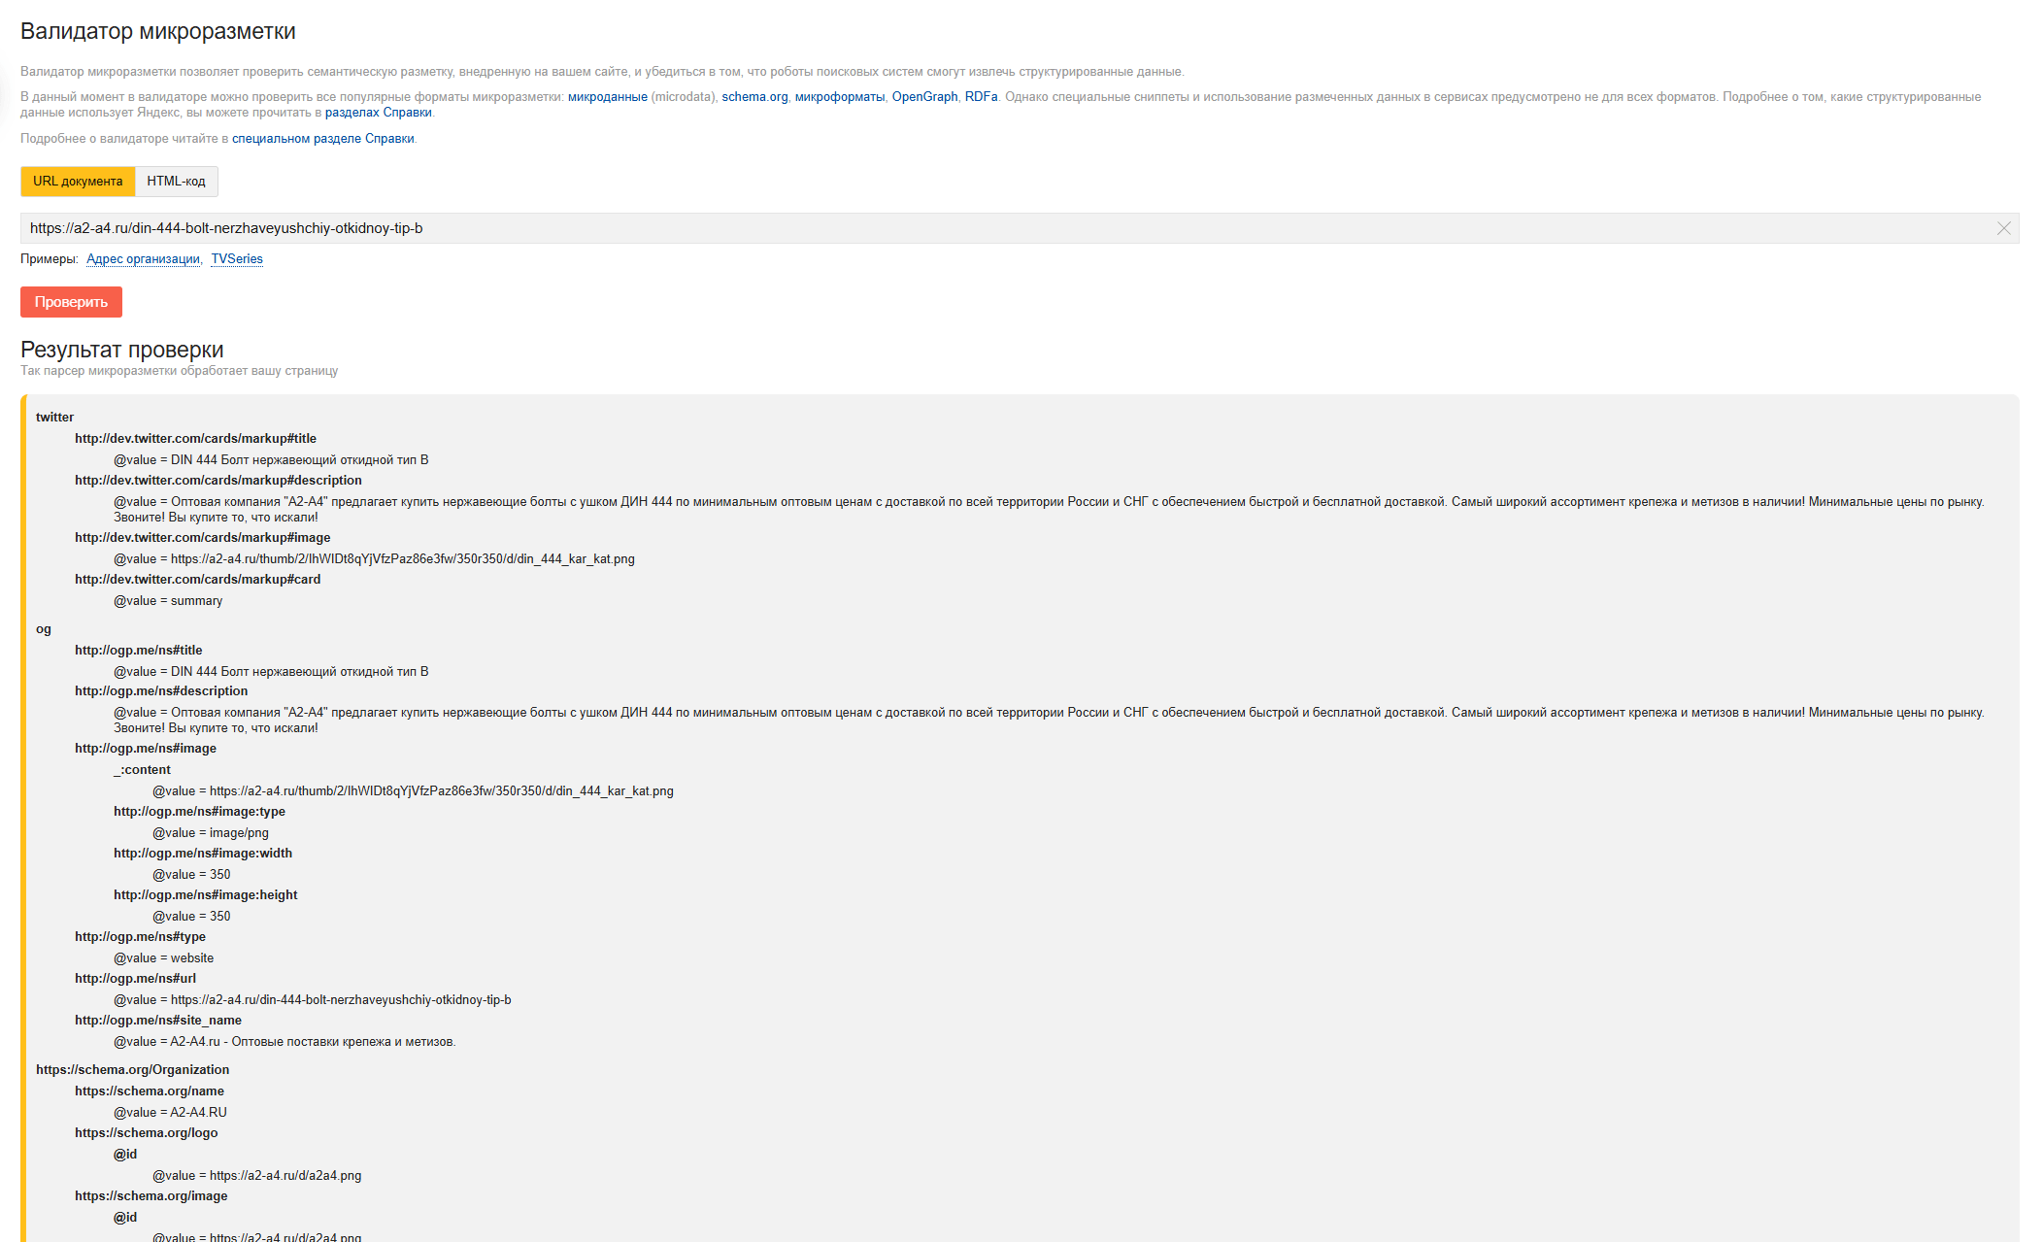Load the TVSeries example

[237, 259]
